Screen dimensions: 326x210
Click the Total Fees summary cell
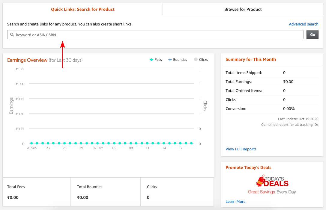tap(37, 192)
